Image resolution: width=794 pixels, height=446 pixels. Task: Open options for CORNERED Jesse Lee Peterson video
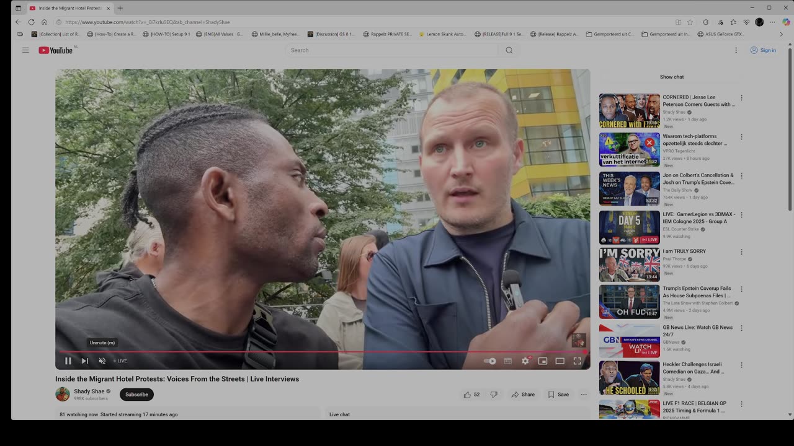741,98
